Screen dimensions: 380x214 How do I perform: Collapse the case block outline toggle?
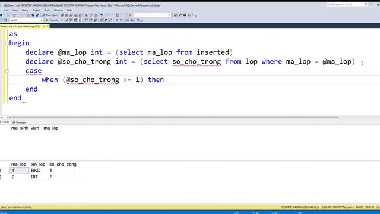(7, 71)
